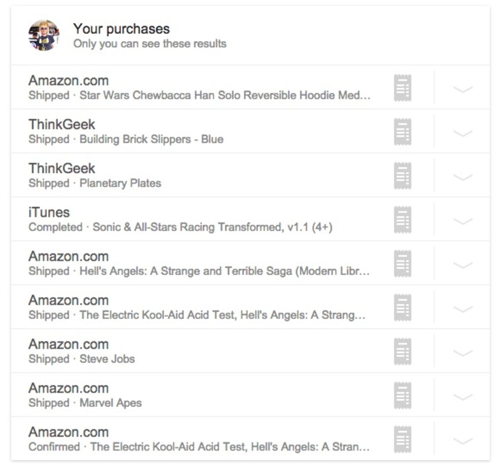View receipt for Confirmed Electric Kool-Aid order
Image resolution: width=501 pixels, height=467 pixels.
coord(402,440)
